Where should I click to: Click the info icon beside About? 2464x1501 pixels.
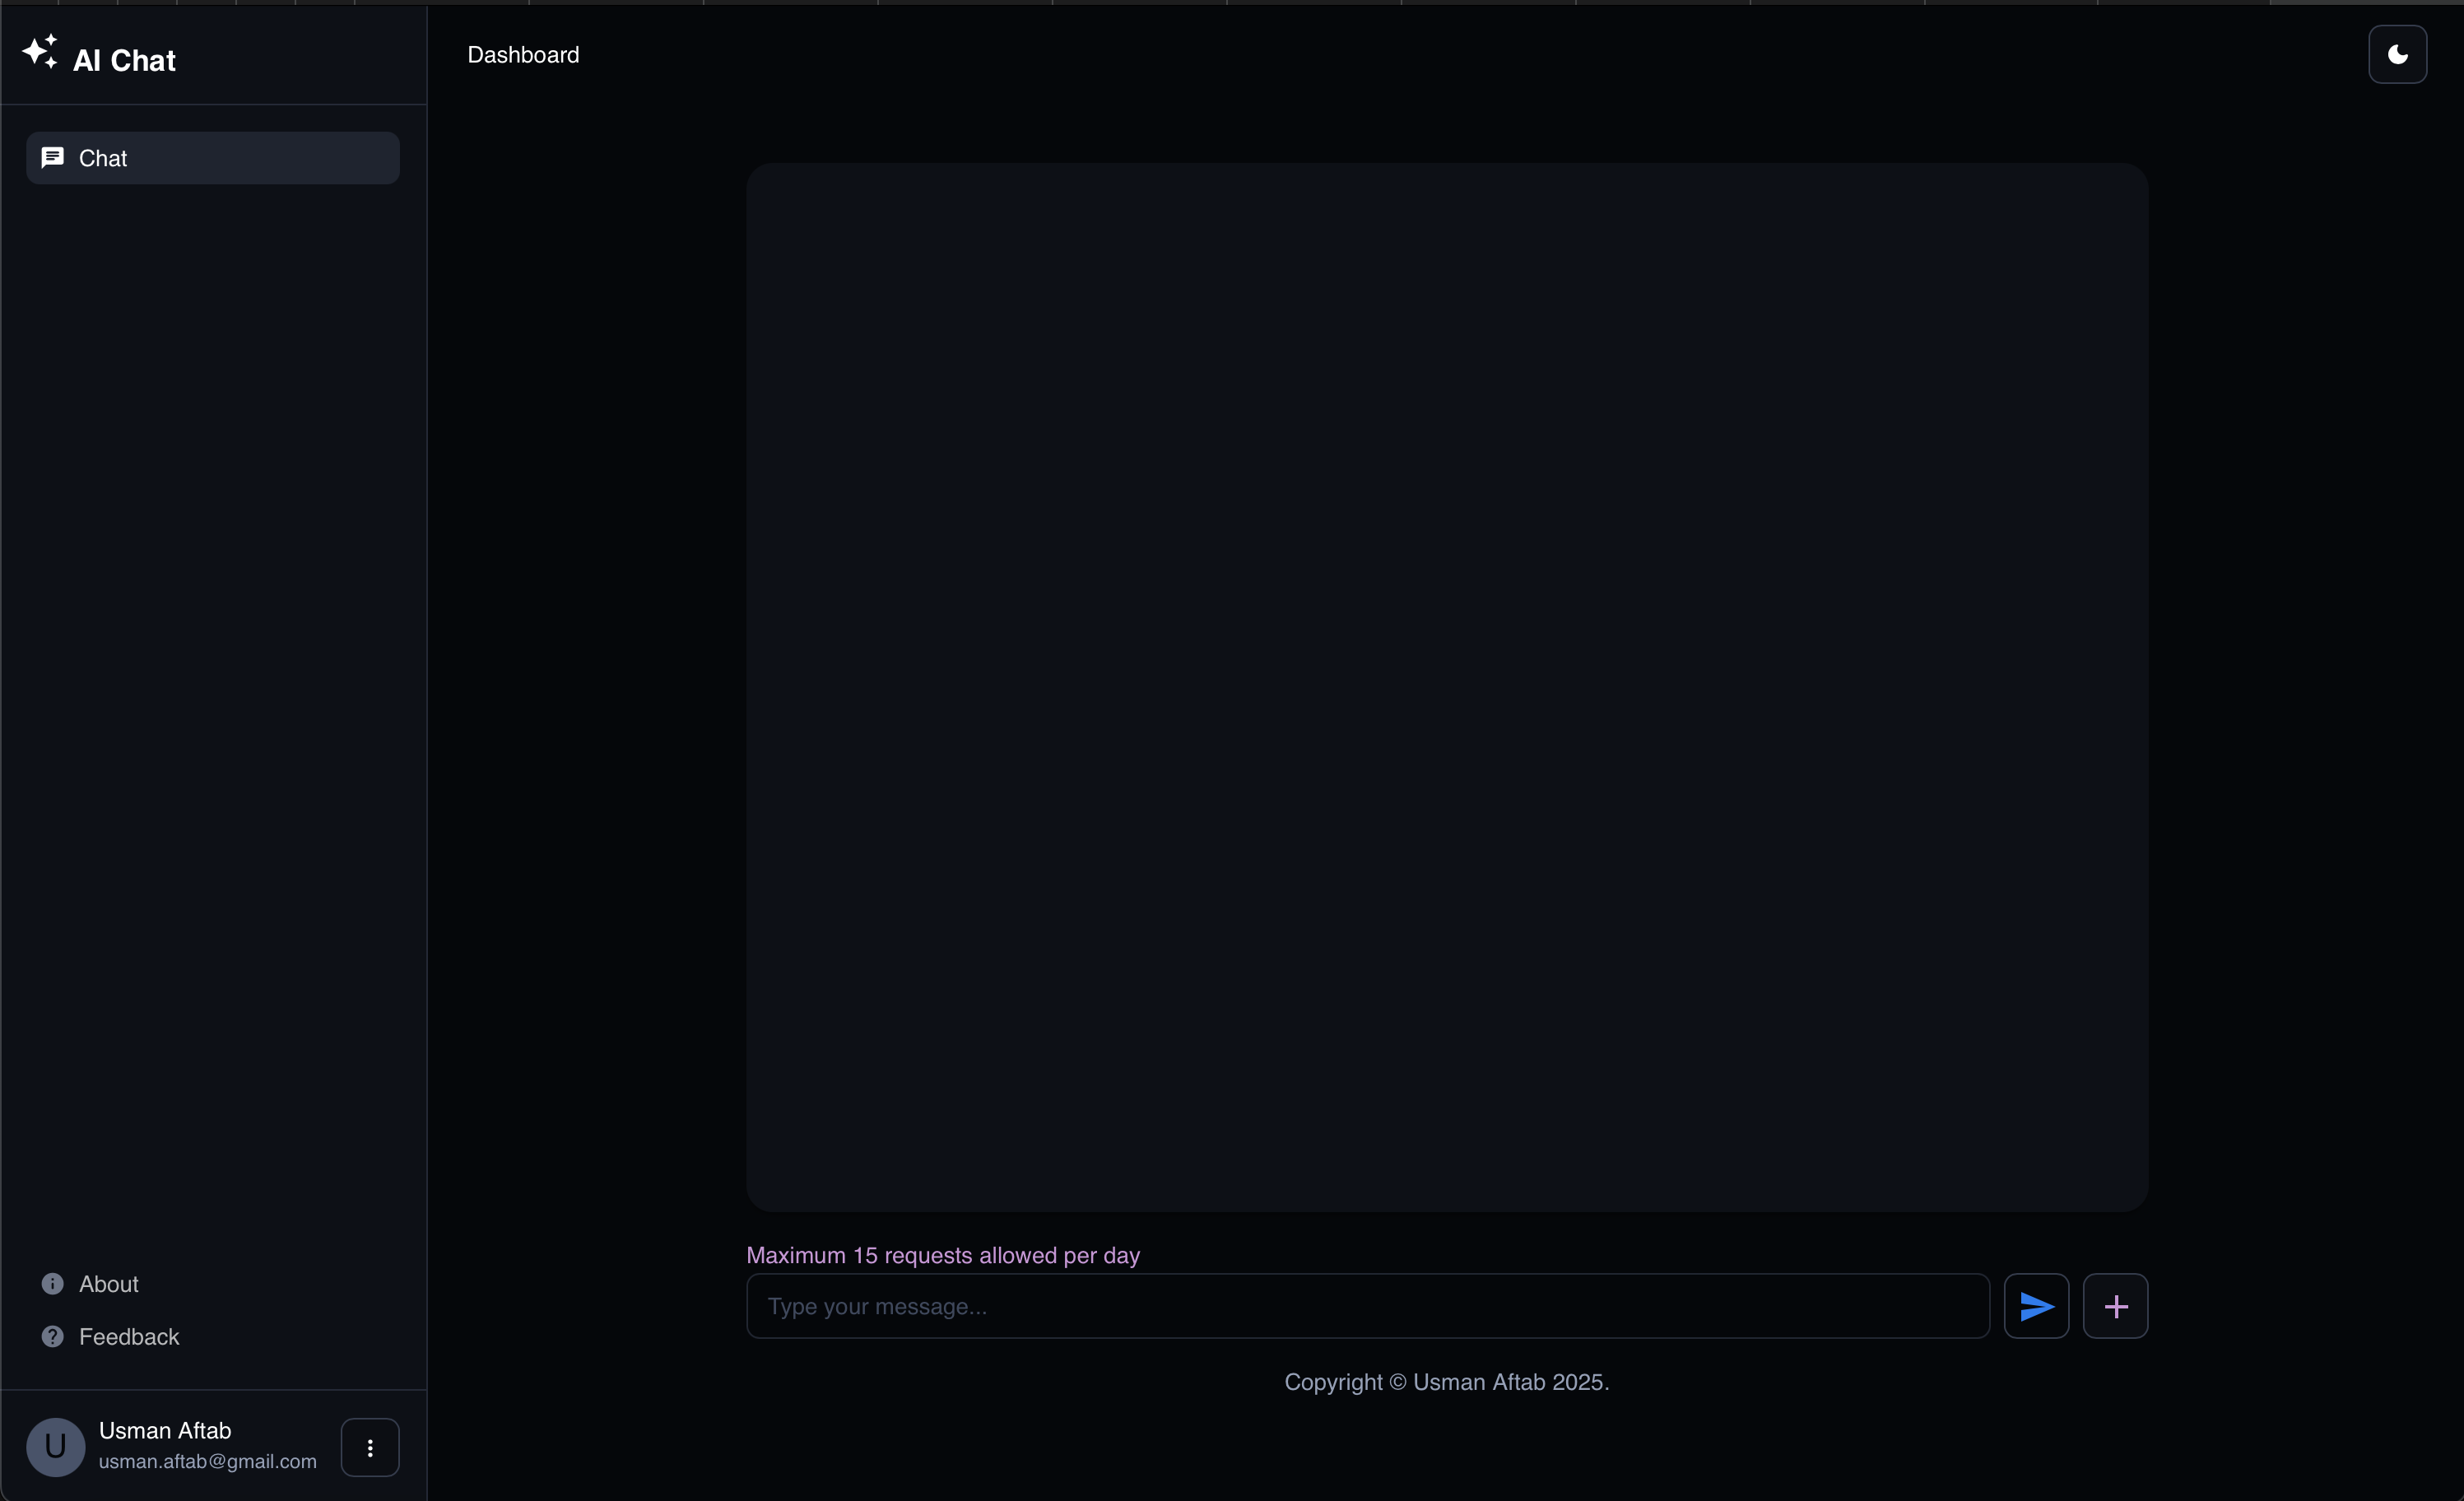52,1284
